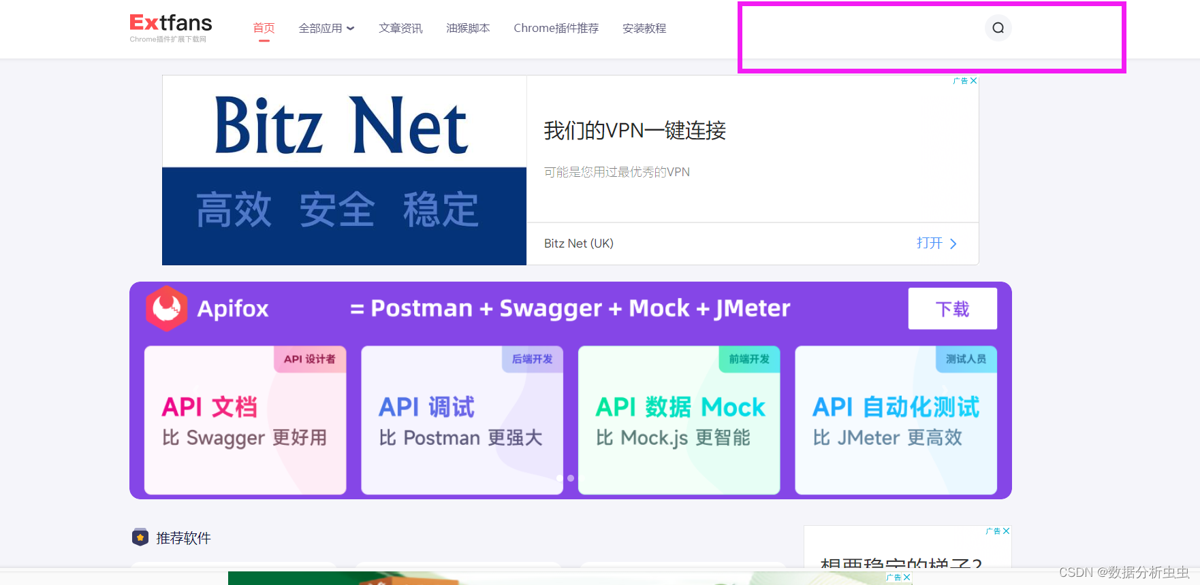
Task: Click the Bitz Net (UK) advertiser text
Action: (579, 244)
